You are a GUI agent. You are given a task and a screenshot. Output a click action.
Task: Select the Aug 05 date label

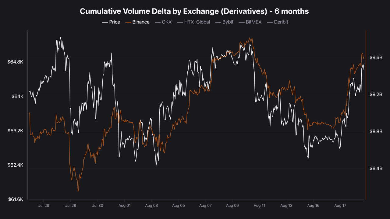tap(178, 206)
